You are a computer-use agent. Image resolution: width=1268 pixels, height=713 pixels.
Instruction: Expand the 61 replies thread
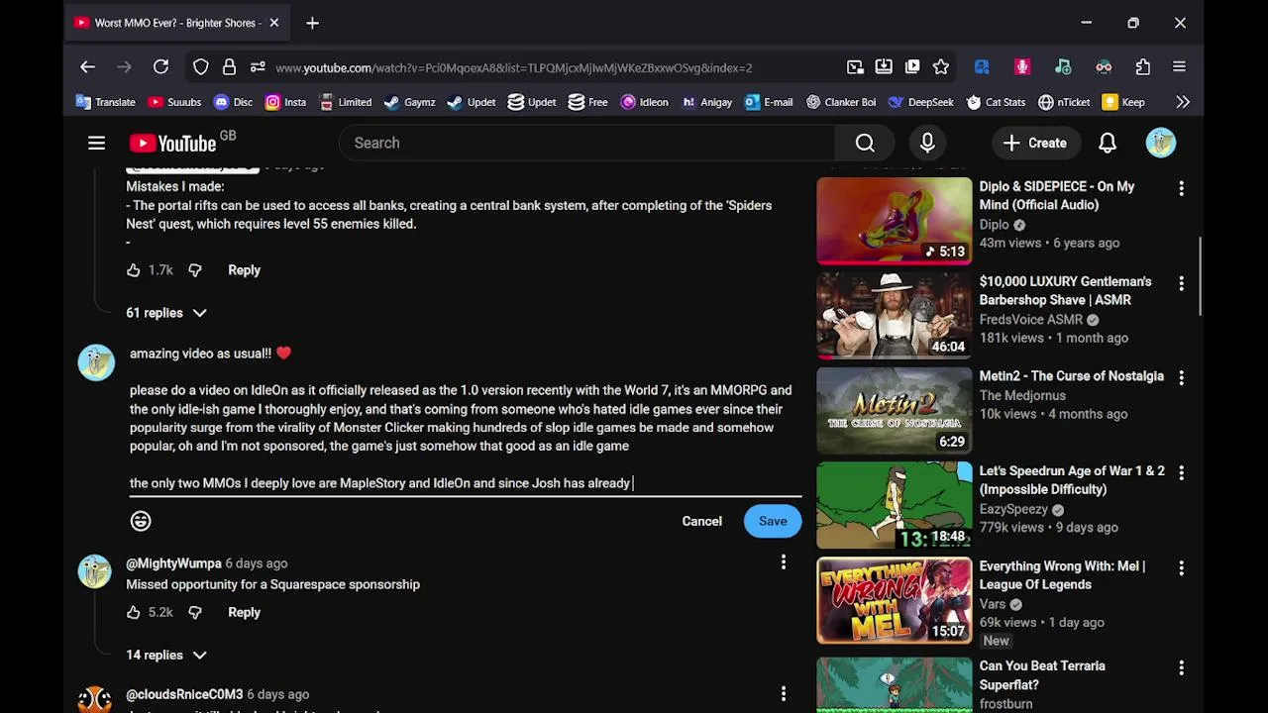pyautogui.click(x=166, y=313)
